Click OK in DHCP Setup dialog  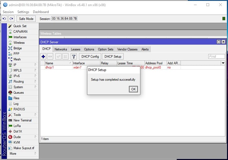tap(133, 89)
